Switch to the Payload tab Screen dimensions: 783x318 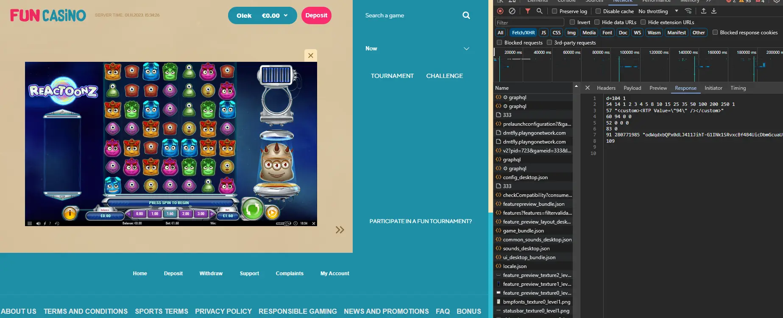point(632,88)
